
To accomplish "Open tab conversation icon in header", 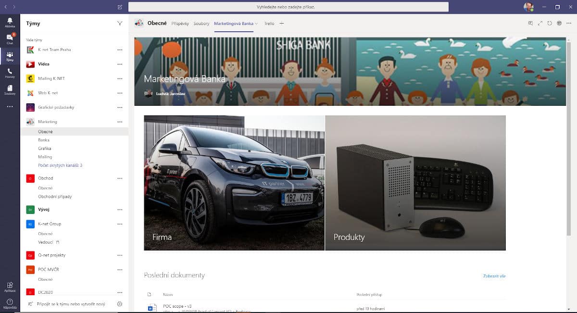I will (530, 23).
